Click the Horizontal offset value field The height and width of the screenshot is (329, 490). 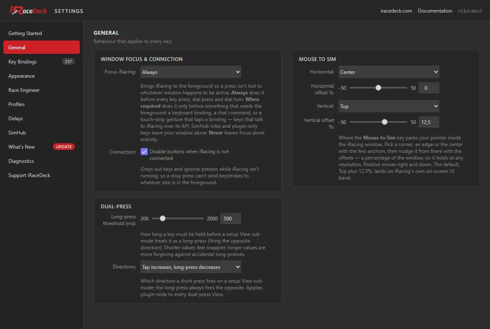coord(429,88)
